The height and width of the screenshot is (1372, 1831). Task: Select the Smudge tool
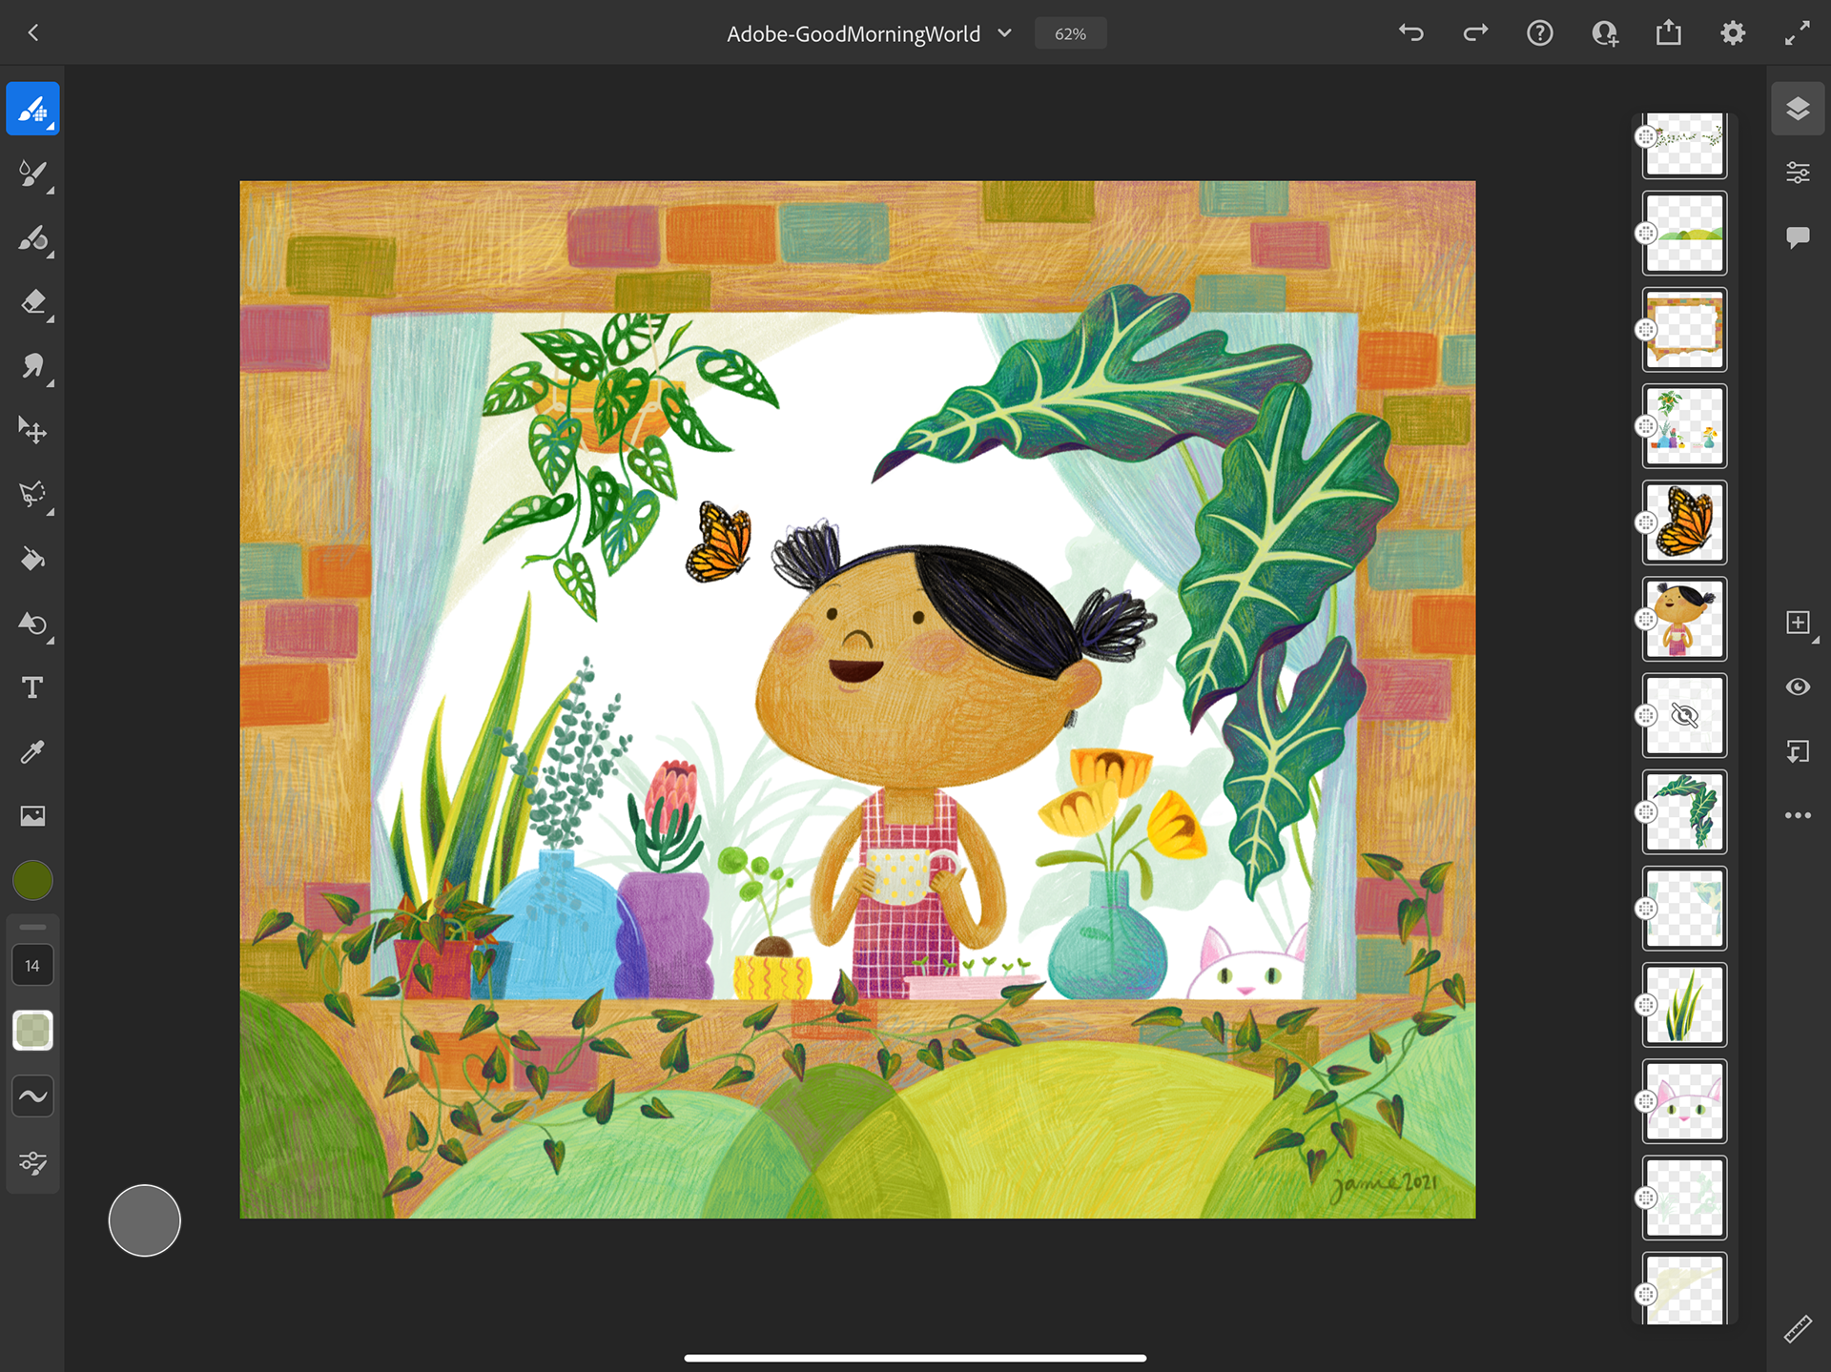[33, 366]
